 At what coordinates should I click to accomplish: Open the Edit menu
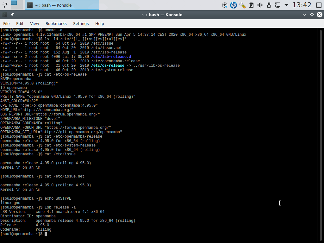tap(20, 23)
